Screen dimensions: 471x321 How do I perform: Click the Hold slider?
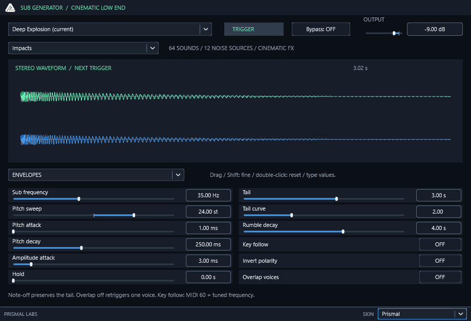coord(93,281)
